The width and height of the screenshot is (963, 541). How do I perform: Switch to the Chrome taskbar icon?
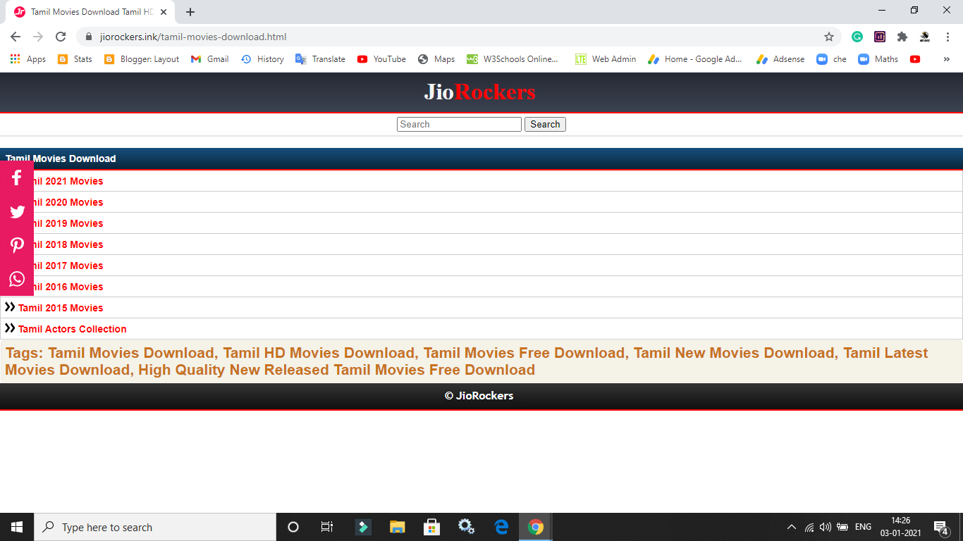pos(536,527)
